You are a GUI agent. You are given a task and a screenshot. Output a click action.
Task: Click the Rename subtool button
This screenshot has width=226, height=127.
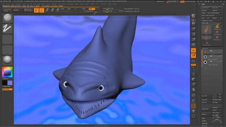pyautogui.click(x=206, y=100)
